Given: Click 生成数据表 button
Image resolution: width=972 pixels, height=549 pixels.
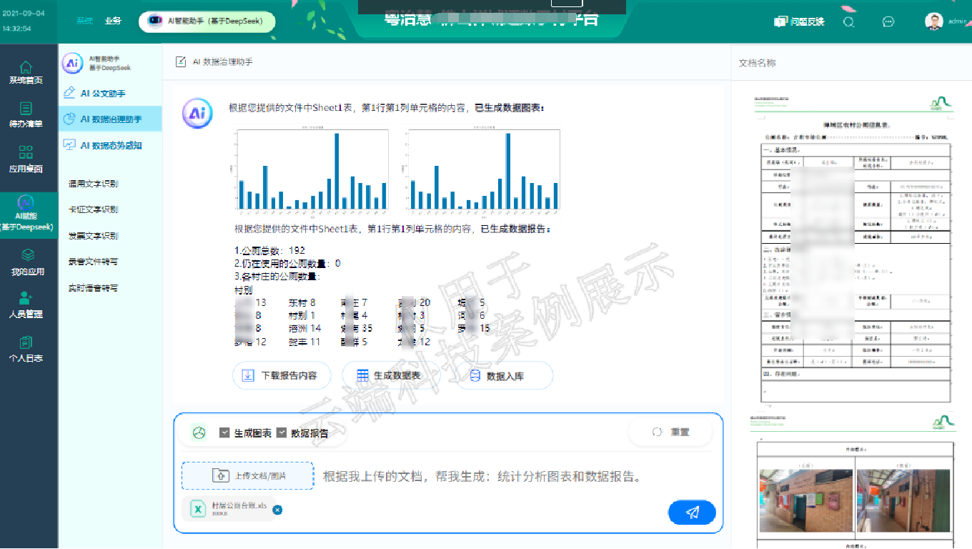Looking at the screenshot, I should pyautogui.click(x=390, y=375).
